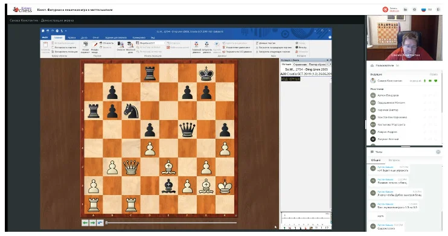Image resolution: width=448 pixels, height=236 pixels.
Task: Click Копировать партию in the ribbon
Action: [x=64, y=47]
